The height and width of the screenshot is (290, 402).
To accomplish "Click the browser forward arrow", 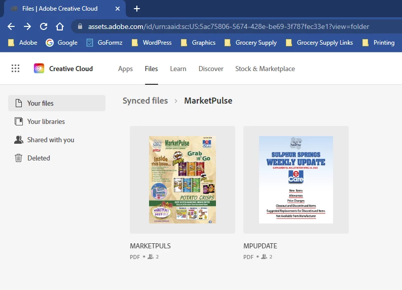I will pos(27,26).
